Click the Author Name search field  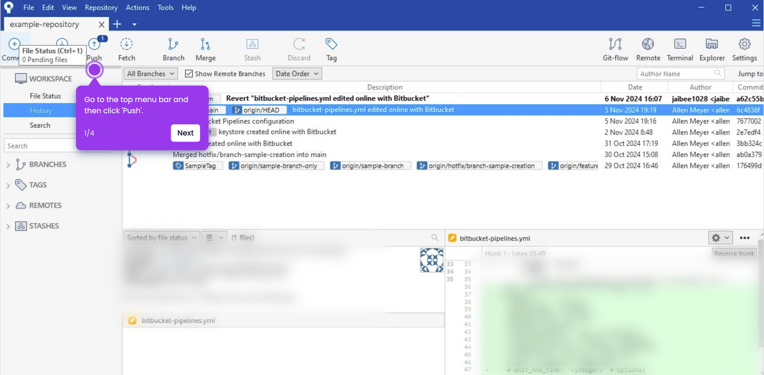680,73
